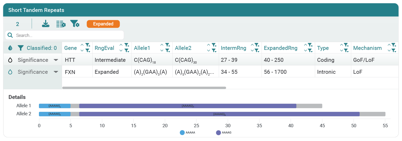
Task: Open Significance dropdown for HTT row
Action: point(56,60)
